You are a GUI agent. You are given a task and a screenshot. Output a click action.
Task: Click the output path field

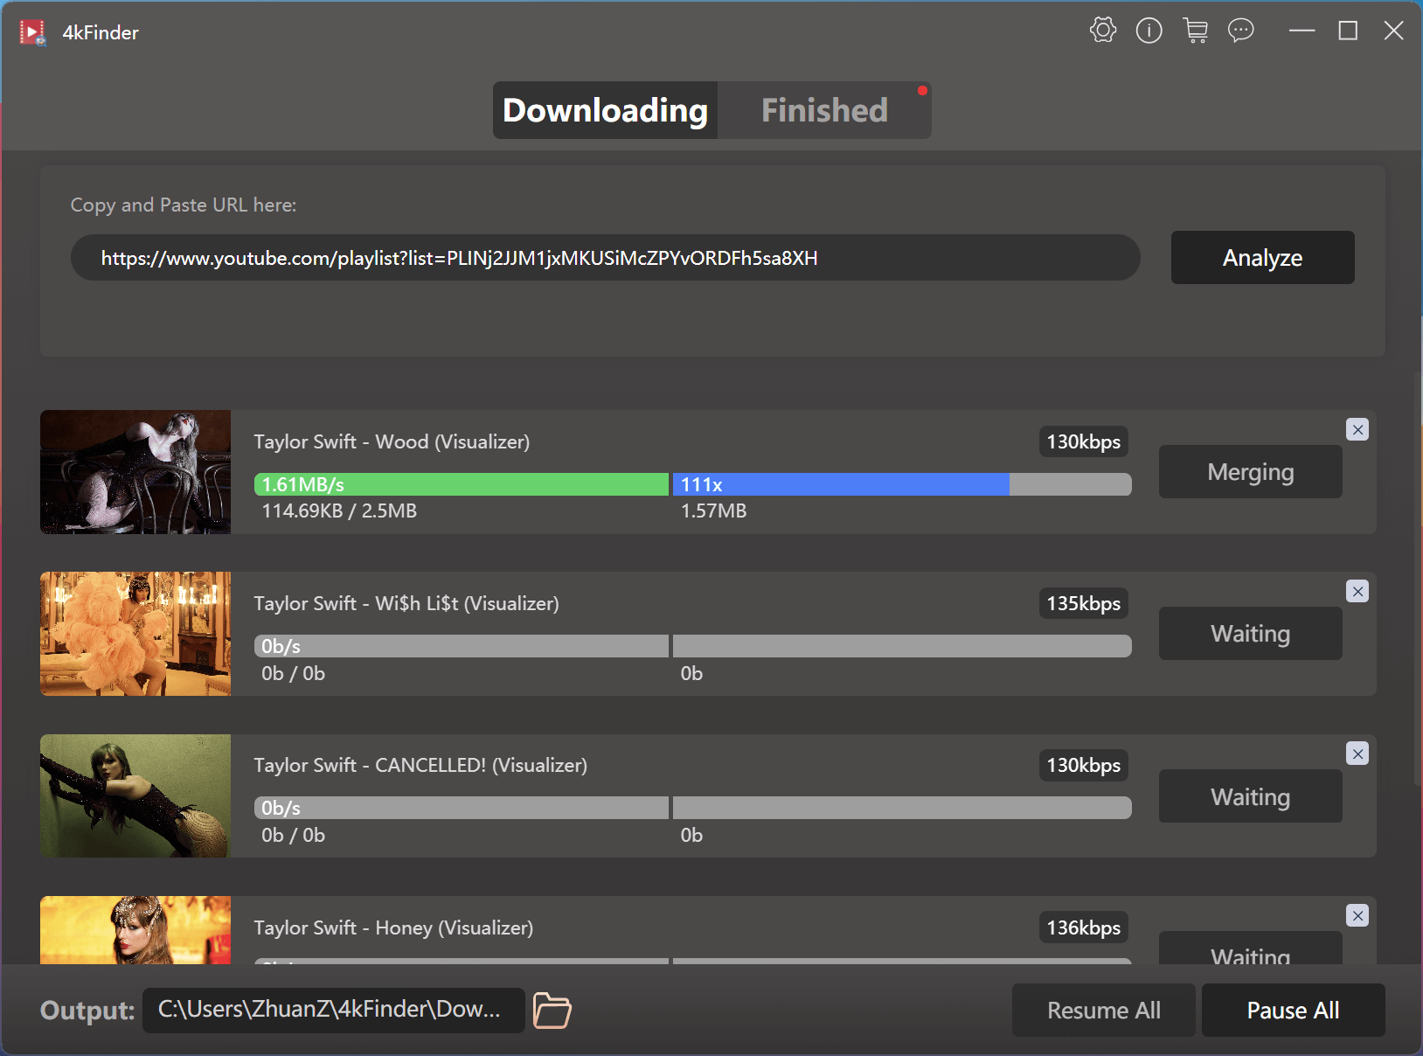333,1010
